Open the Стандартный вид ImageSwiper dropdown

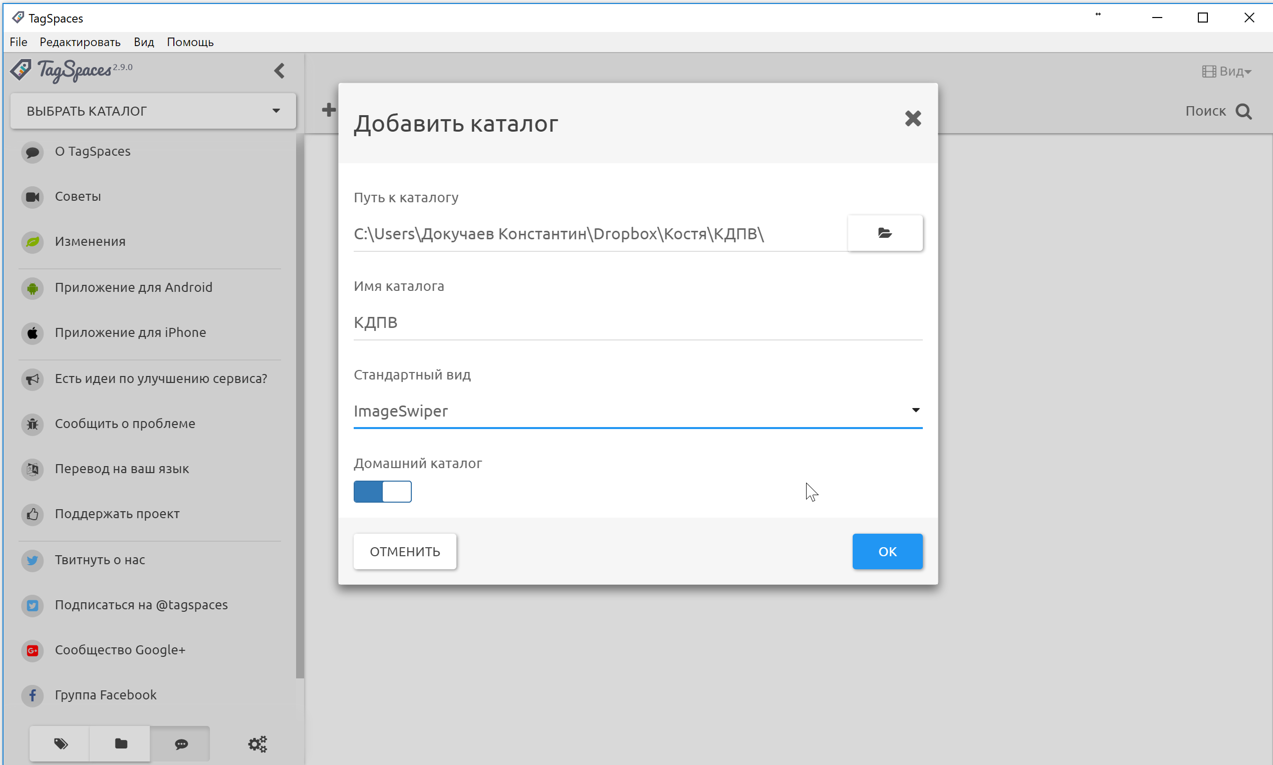[638, 411]
